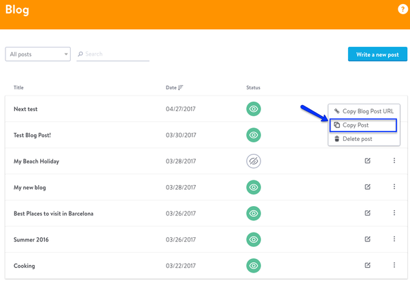The width and height of the screenshot is (410, 282).
Task: Toggle visibility of Next test post
Action: [x=254, y=109]
